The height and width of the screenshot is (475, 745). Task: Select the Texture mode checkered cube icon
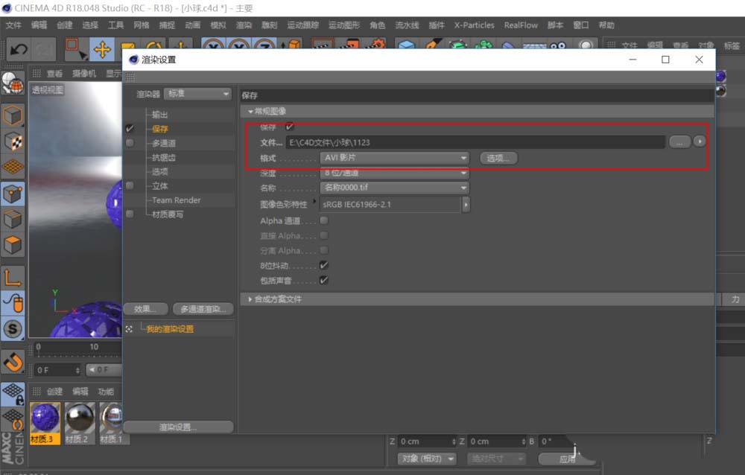(13, 141)
